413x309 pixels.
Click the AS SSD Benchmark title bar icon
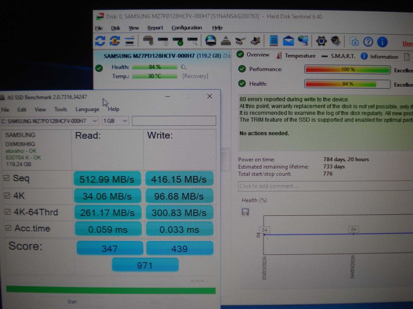tap(3, 98)
